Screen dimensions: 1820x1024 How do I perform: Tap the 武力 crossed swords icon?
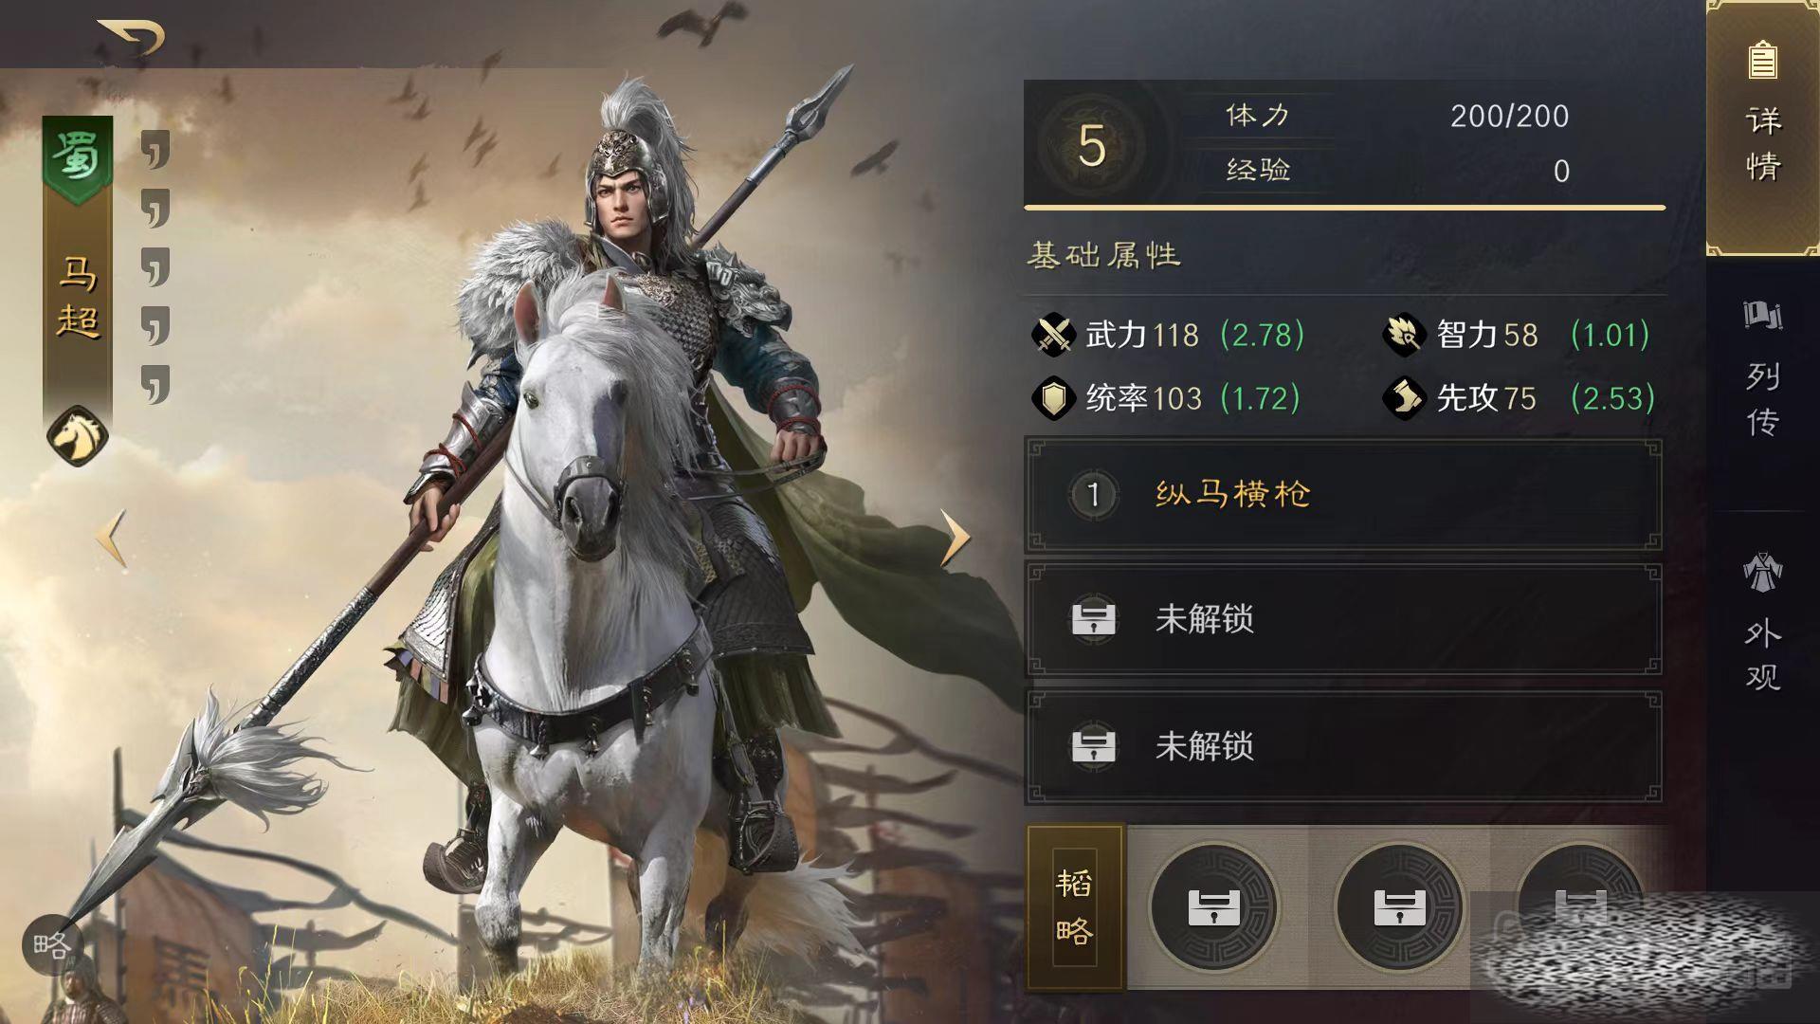[x=1052, y=335]
